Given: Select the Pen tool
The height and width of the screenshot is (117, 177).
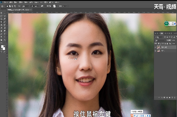Looking at the screenshot, I should coord(1,34).
